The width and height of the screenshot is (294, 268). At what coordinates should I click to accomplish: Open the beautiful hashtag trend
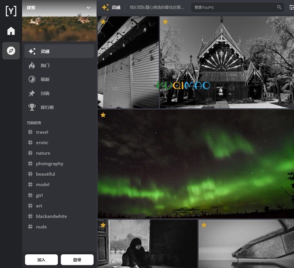[x=41, y=174]
